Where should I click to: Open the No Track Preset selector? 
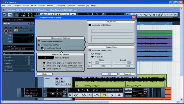click(x=18, y=53)
